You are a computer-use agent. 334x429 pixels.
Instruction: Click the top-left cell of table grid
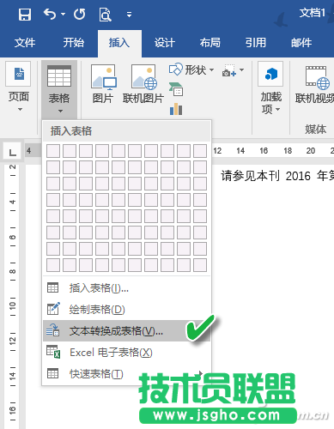[53, 151]
